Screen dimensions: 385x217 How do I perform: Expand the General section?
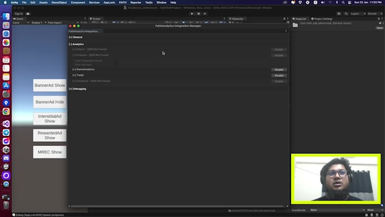pyautogui.click(x=76, y=37)
